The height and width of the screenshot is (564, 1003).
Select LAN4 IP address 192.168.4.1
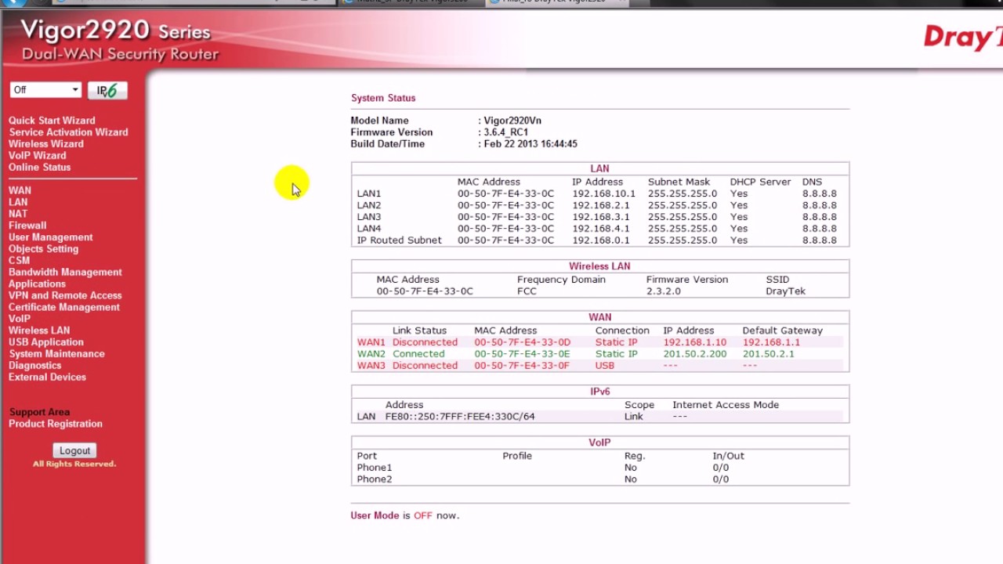point(600,229)
